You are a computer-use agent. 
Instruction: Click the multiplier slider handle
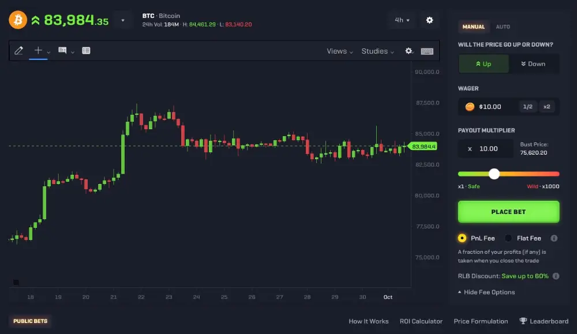pos(494,174)
